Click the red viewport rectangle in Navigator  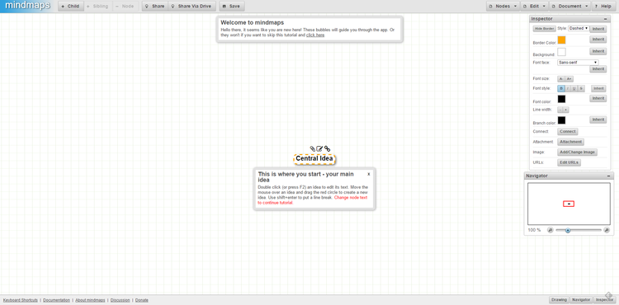click(x=569, y=204)
